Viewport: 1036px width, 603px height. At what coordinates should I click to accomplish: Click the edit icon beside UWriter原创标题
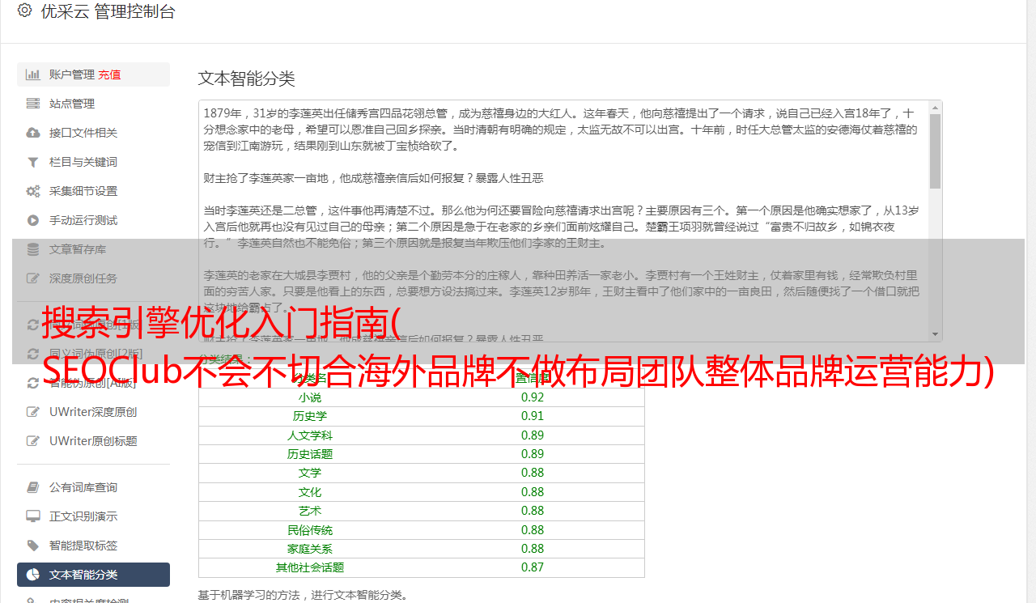[33, 441]
